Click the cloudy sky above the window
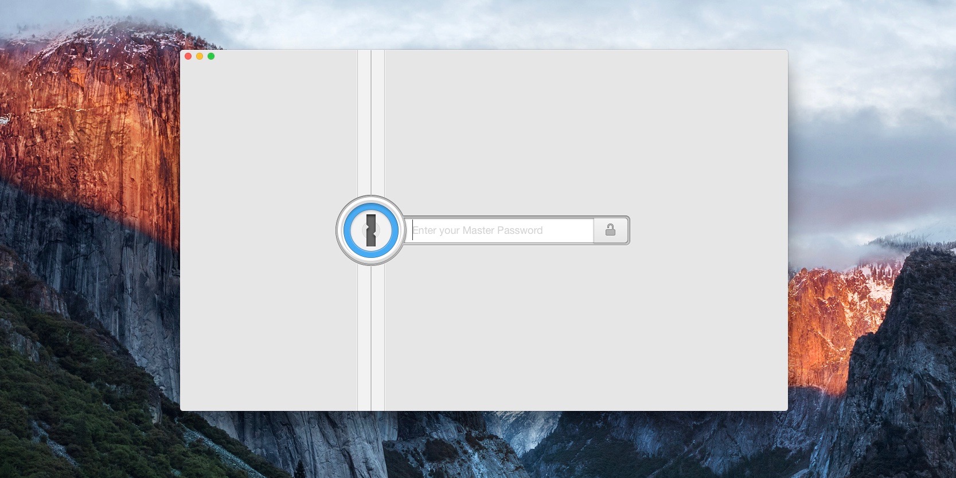Image resolution: width=956 pixels, height=478 pixels. click(x=482, y=23)
